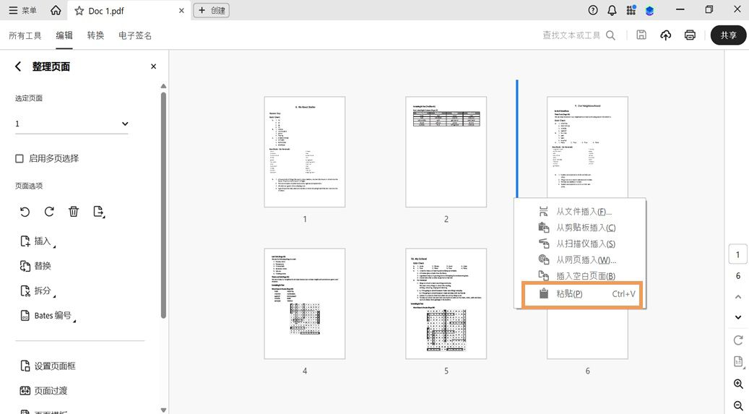This screenshot has height=414, width=749.
Task: Go back from 整理页面 panel
Action: pyautogui.click(x=18, y=66)
